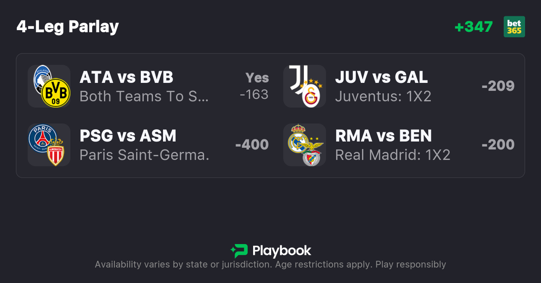The width and height of the screenshot is (541, 283).
Task: Click the Playbook logo icon
Action: point(239,251)
